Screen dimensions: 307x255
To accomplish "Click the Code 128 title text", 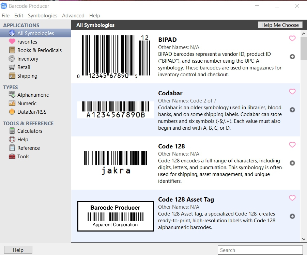I will tap(171, 146).
